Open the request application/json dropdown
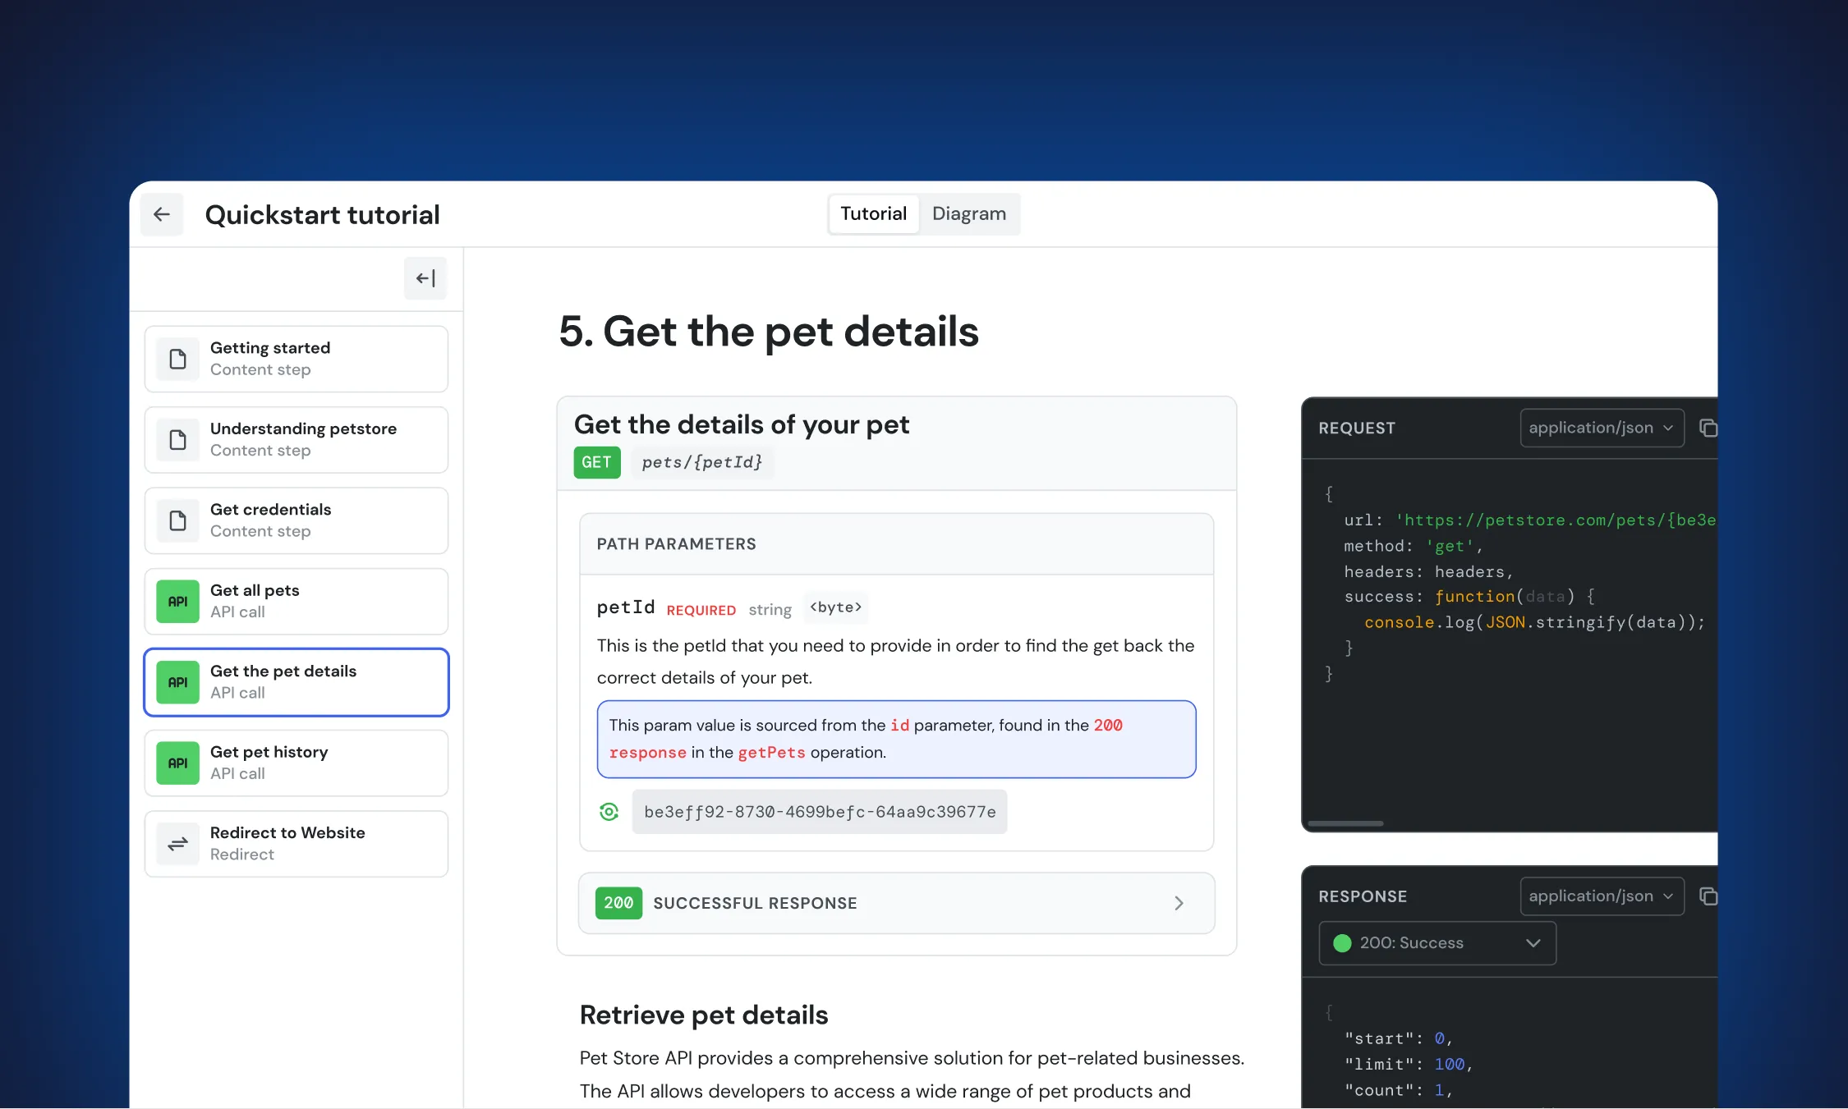Screen dimensions: 1848x1109 click(1601, 428)
